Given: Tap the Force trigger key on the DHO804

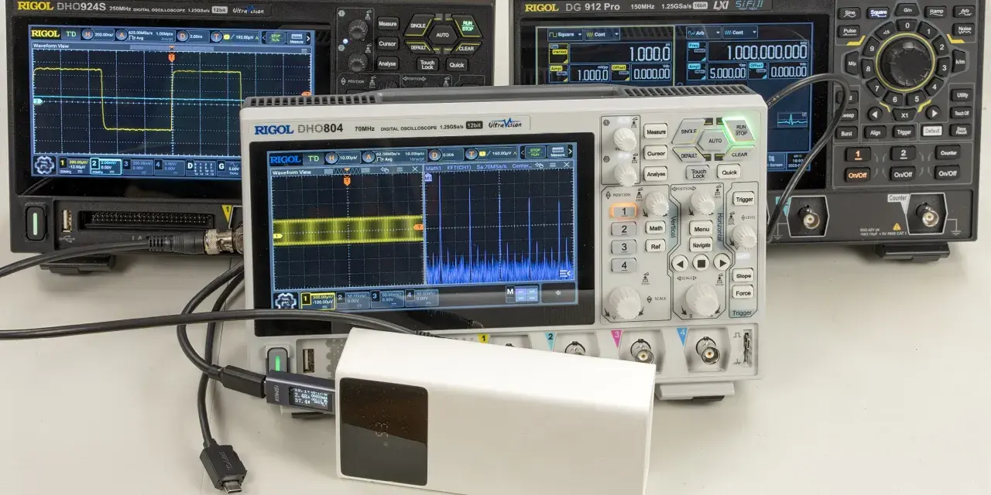Looking at the screenshot, I should pos(743,292).
